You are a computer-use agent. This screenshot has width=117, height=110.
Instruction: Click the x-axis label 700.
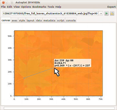[101, 99]
